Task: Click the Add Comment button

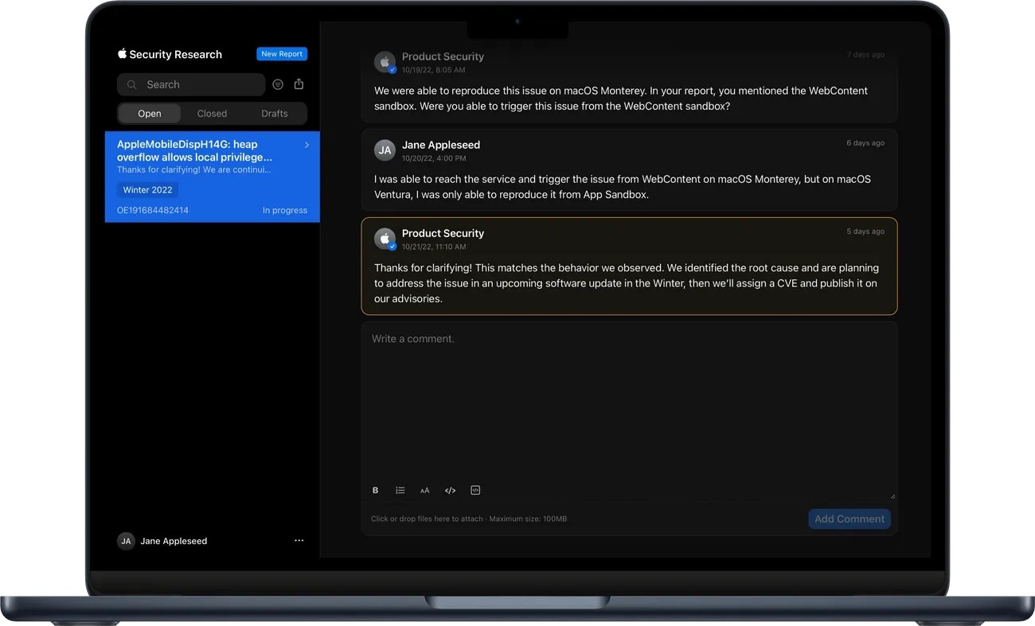Action: point(849,519)
